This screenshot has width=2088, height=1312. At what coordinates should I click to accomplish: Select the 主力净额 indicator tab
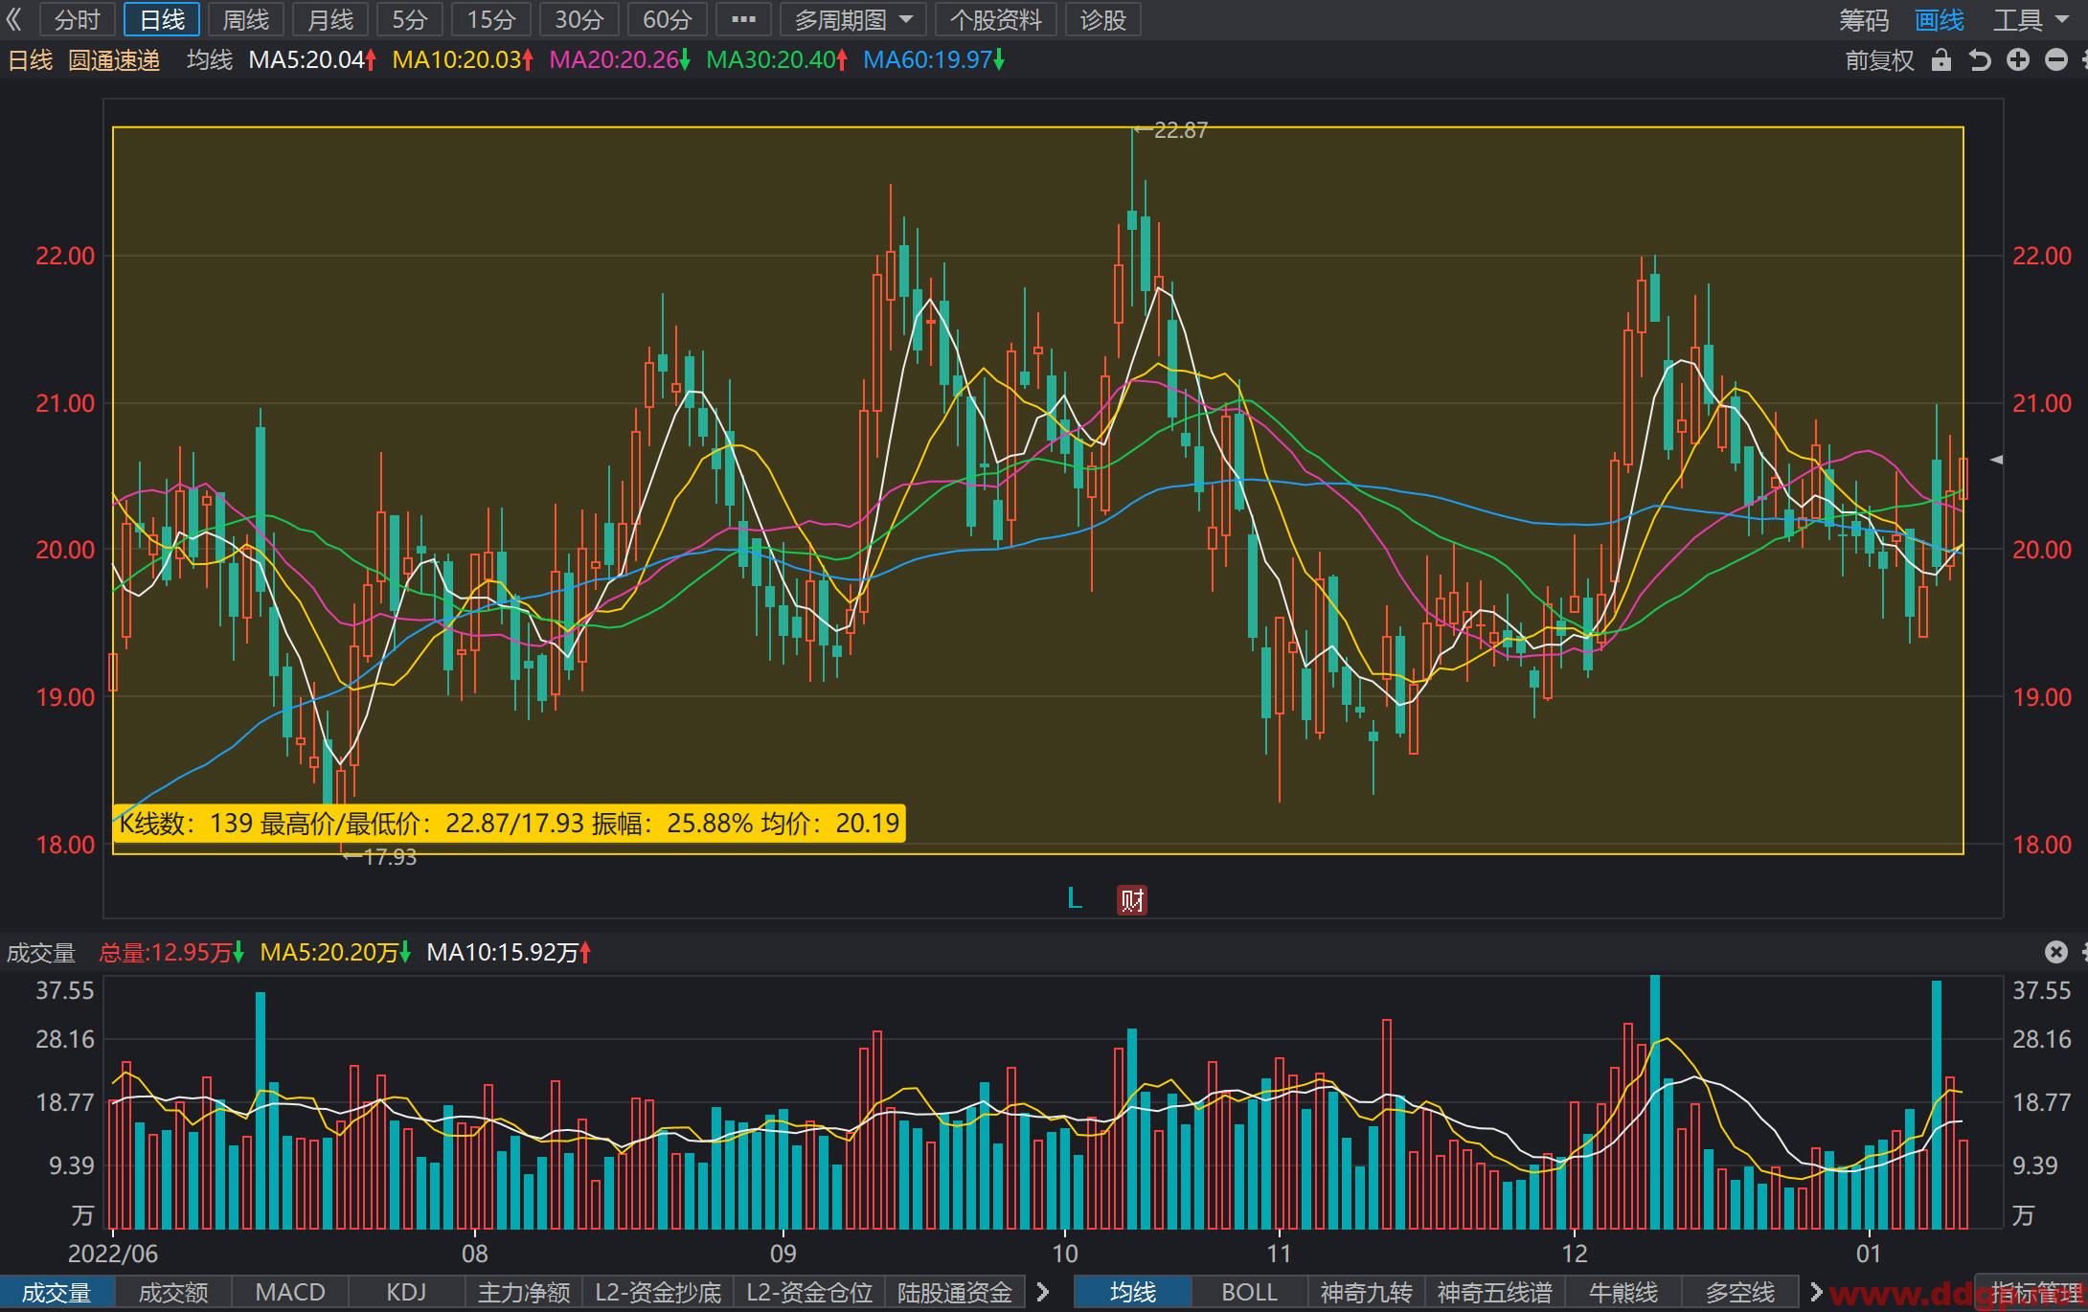[524, 1293]
